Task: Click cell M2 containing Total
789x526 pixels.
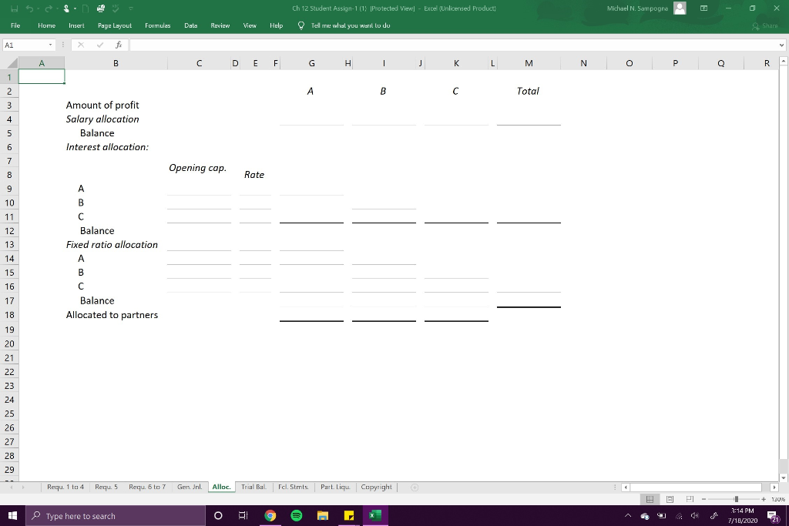Action: (x=529, y=91)
